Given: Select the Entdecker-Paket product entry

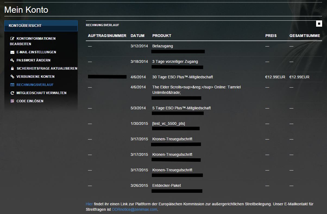Looking at the screenshot, I should (x=166, y=185).
